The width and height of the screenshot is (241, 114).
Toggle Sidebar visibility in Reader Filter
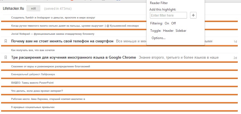[x=181, y=31]
